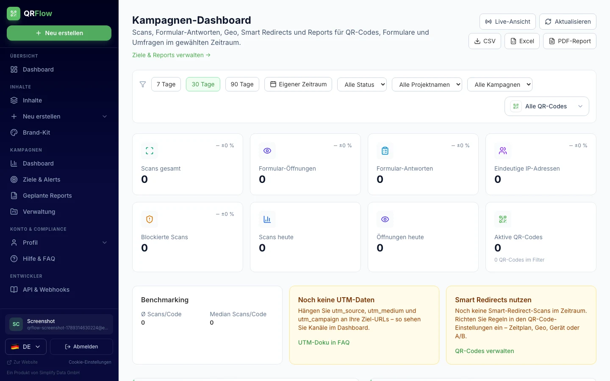Open UTM-Doku in FAQ link
Image resolution: width=610 pixels, height=381 pixels.
[324, 342]
